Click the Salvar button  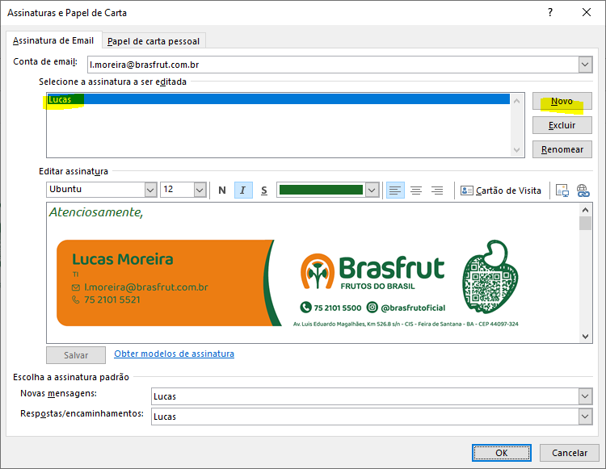coord(76,355)
